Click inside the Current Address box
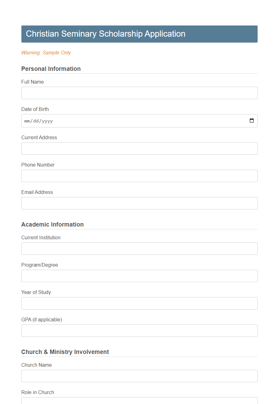Image resolution: width=279 pixels, height=404 pixels. pyautogui.click(x=139, y=148)
